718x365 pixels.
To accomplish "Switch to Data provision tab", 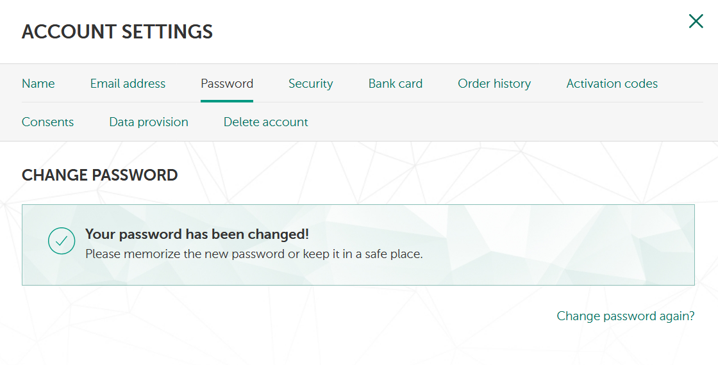I will pyautogui.click(x=149, y=122).
